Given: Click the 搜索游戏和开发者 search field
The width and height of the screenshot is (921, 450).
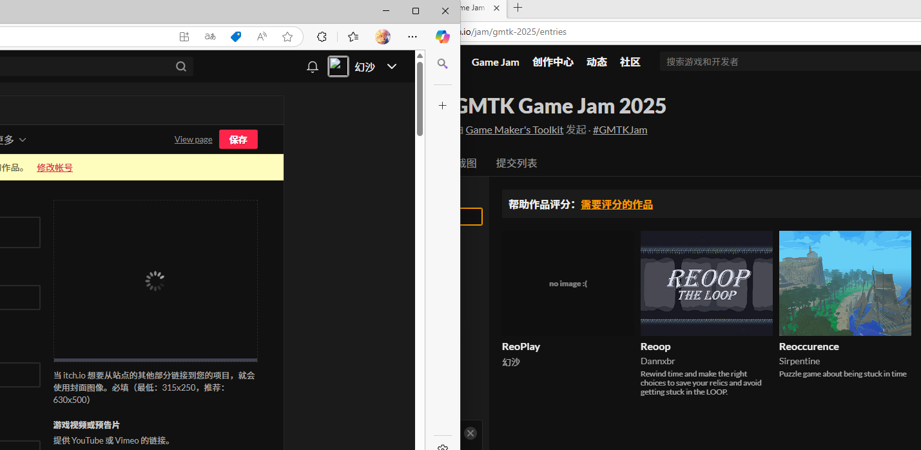Looking at the screenshot, I should [x=790, y=61].
